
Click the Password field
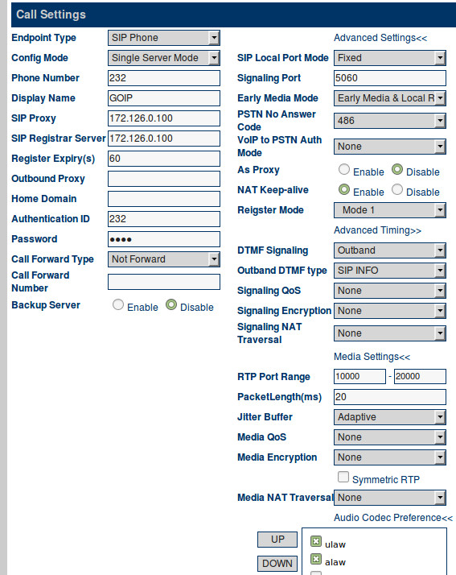coord(164,239)
